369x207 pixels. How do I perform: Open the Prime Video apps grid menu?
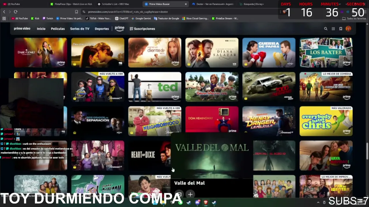[333, 29]
